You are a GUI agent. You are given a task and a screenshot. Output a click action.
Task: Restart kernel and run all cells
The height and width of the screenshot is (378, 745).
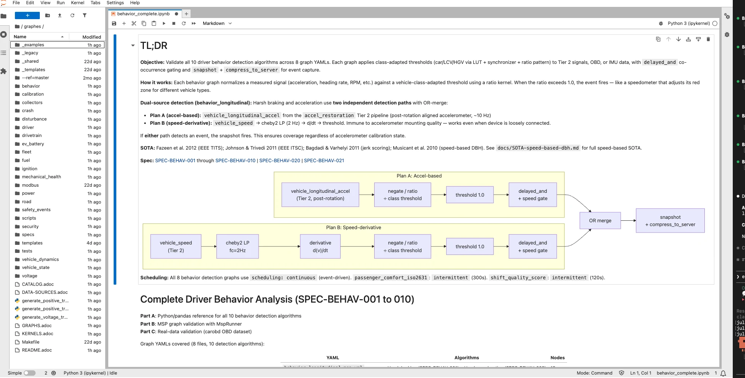tap(194, 23)
